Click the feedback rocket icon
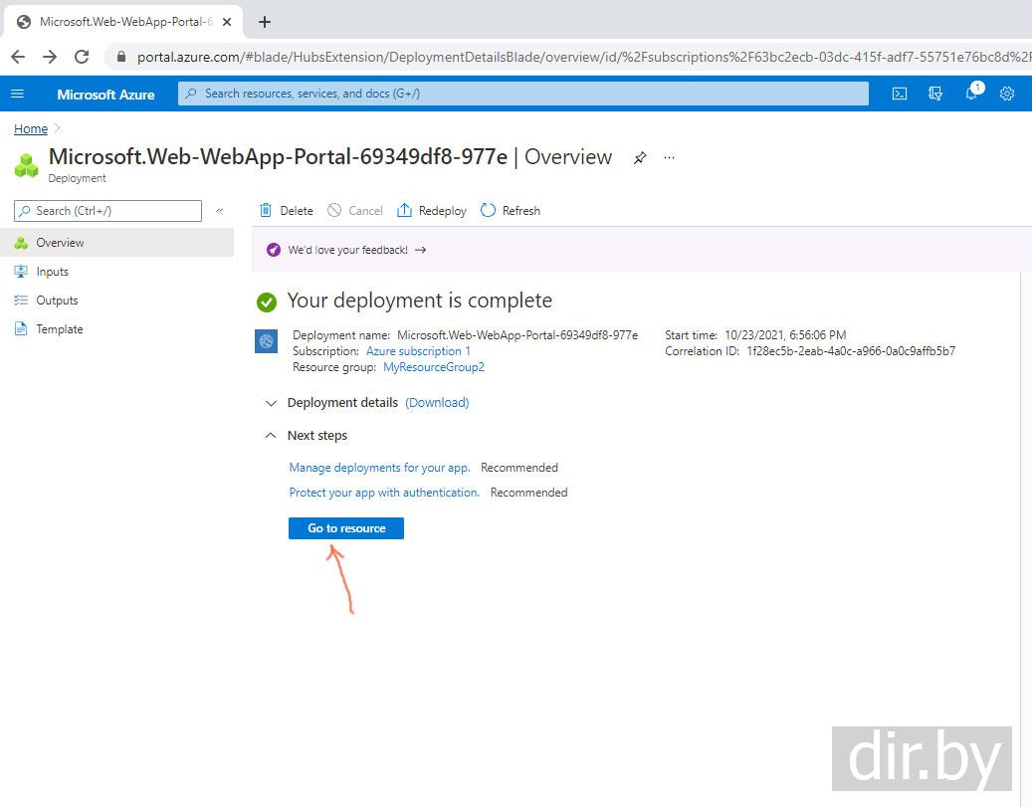The width and height of the screenshot is (1032, 807). point(273,250)
